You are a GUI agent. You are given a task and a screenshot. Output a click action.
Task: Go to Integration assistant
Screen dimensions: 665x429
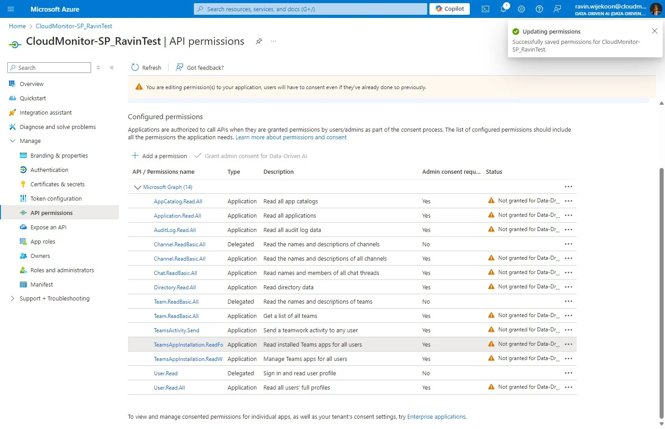[x=46, y=112]
